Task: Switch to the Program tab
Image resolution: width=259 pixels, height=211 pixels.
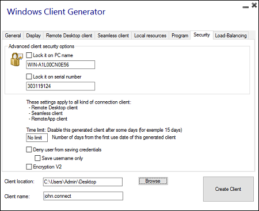Action: tap(180, 36)
